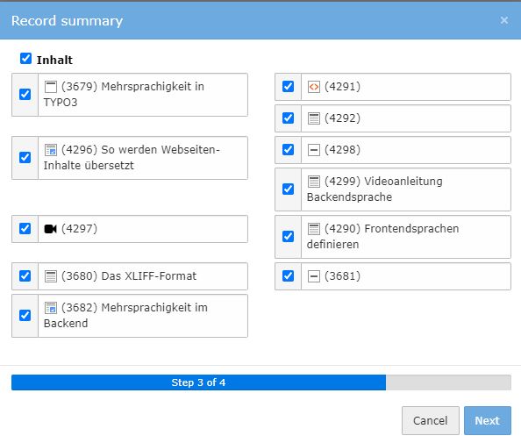This screenshot has width=521, height=443.
Task: Click text 'So werden Webseiten-Inhalte übersetzt'
Action: pos(132,158)
